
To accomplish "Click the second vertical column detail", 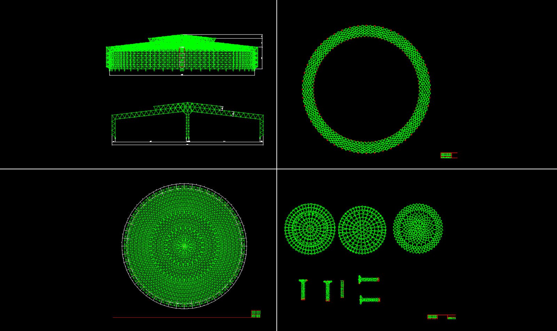I will point(328,290).
